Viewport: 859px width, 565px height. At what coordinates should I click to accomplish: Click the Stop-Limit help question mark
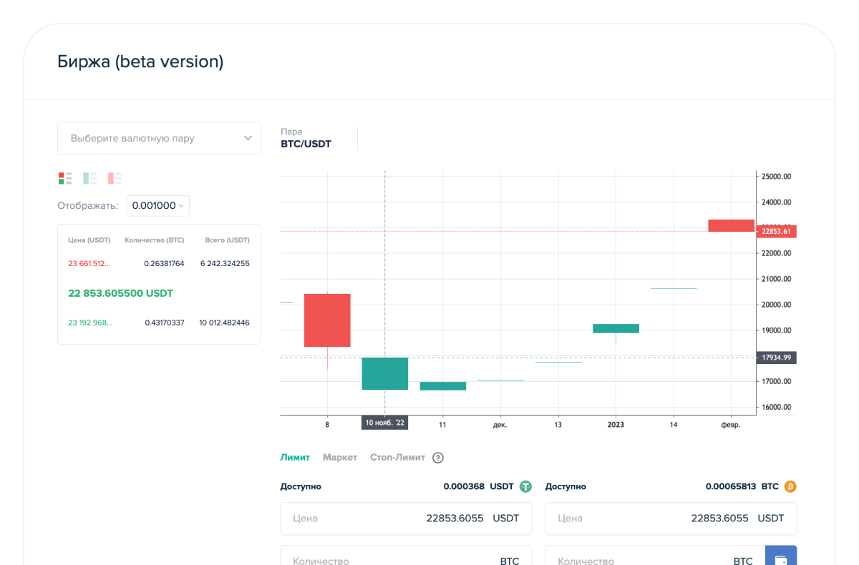point(438,458)
